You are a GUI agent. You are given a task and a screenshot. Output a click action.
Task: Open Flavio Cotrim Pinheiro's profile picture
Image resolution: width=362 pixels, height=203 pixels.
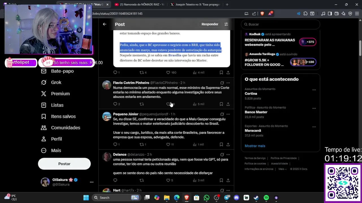coord(107,85)
